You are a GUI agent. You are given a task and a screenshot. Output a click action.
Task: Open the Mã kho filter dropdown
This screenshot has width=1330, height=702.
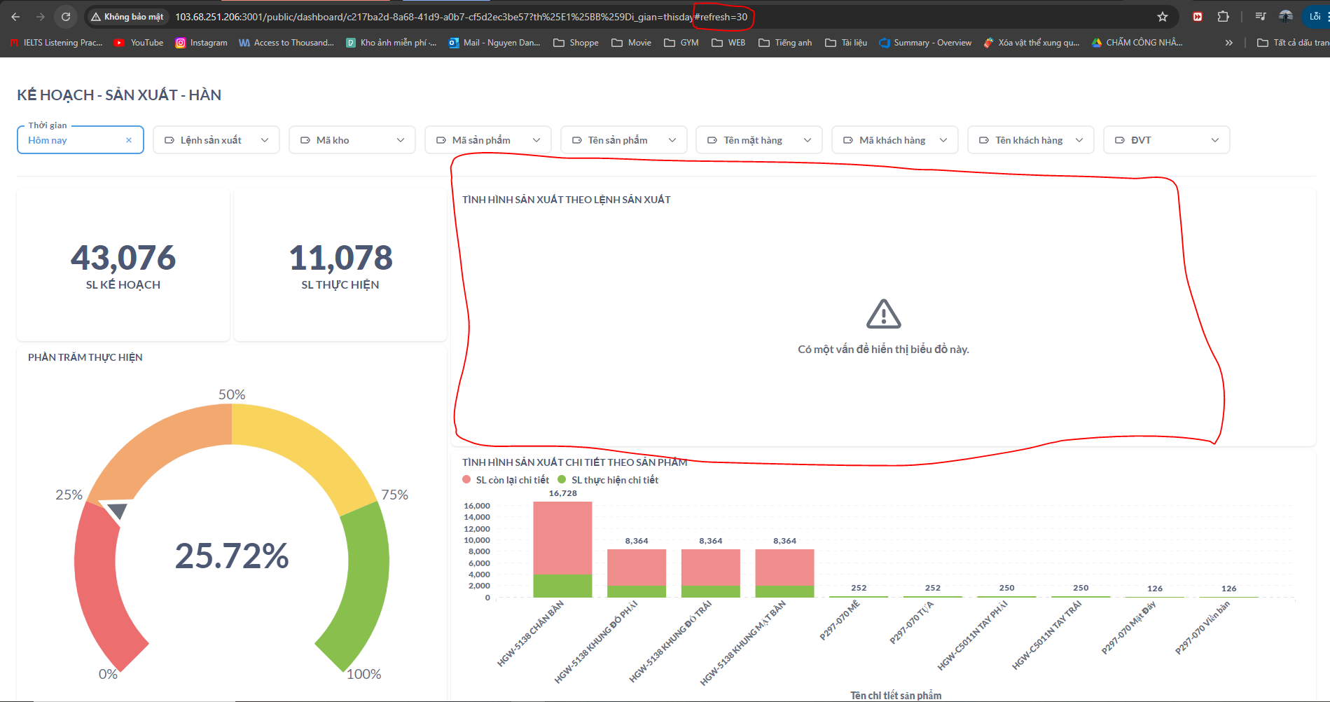(352, 139)
